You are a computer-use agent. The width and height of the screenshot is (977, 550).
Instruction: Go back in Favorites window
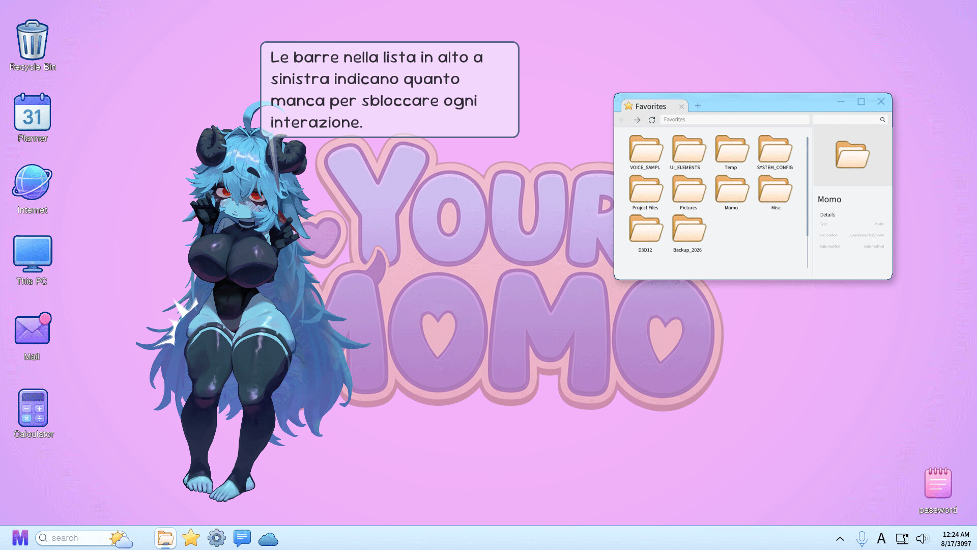click(x=622, y=120)
